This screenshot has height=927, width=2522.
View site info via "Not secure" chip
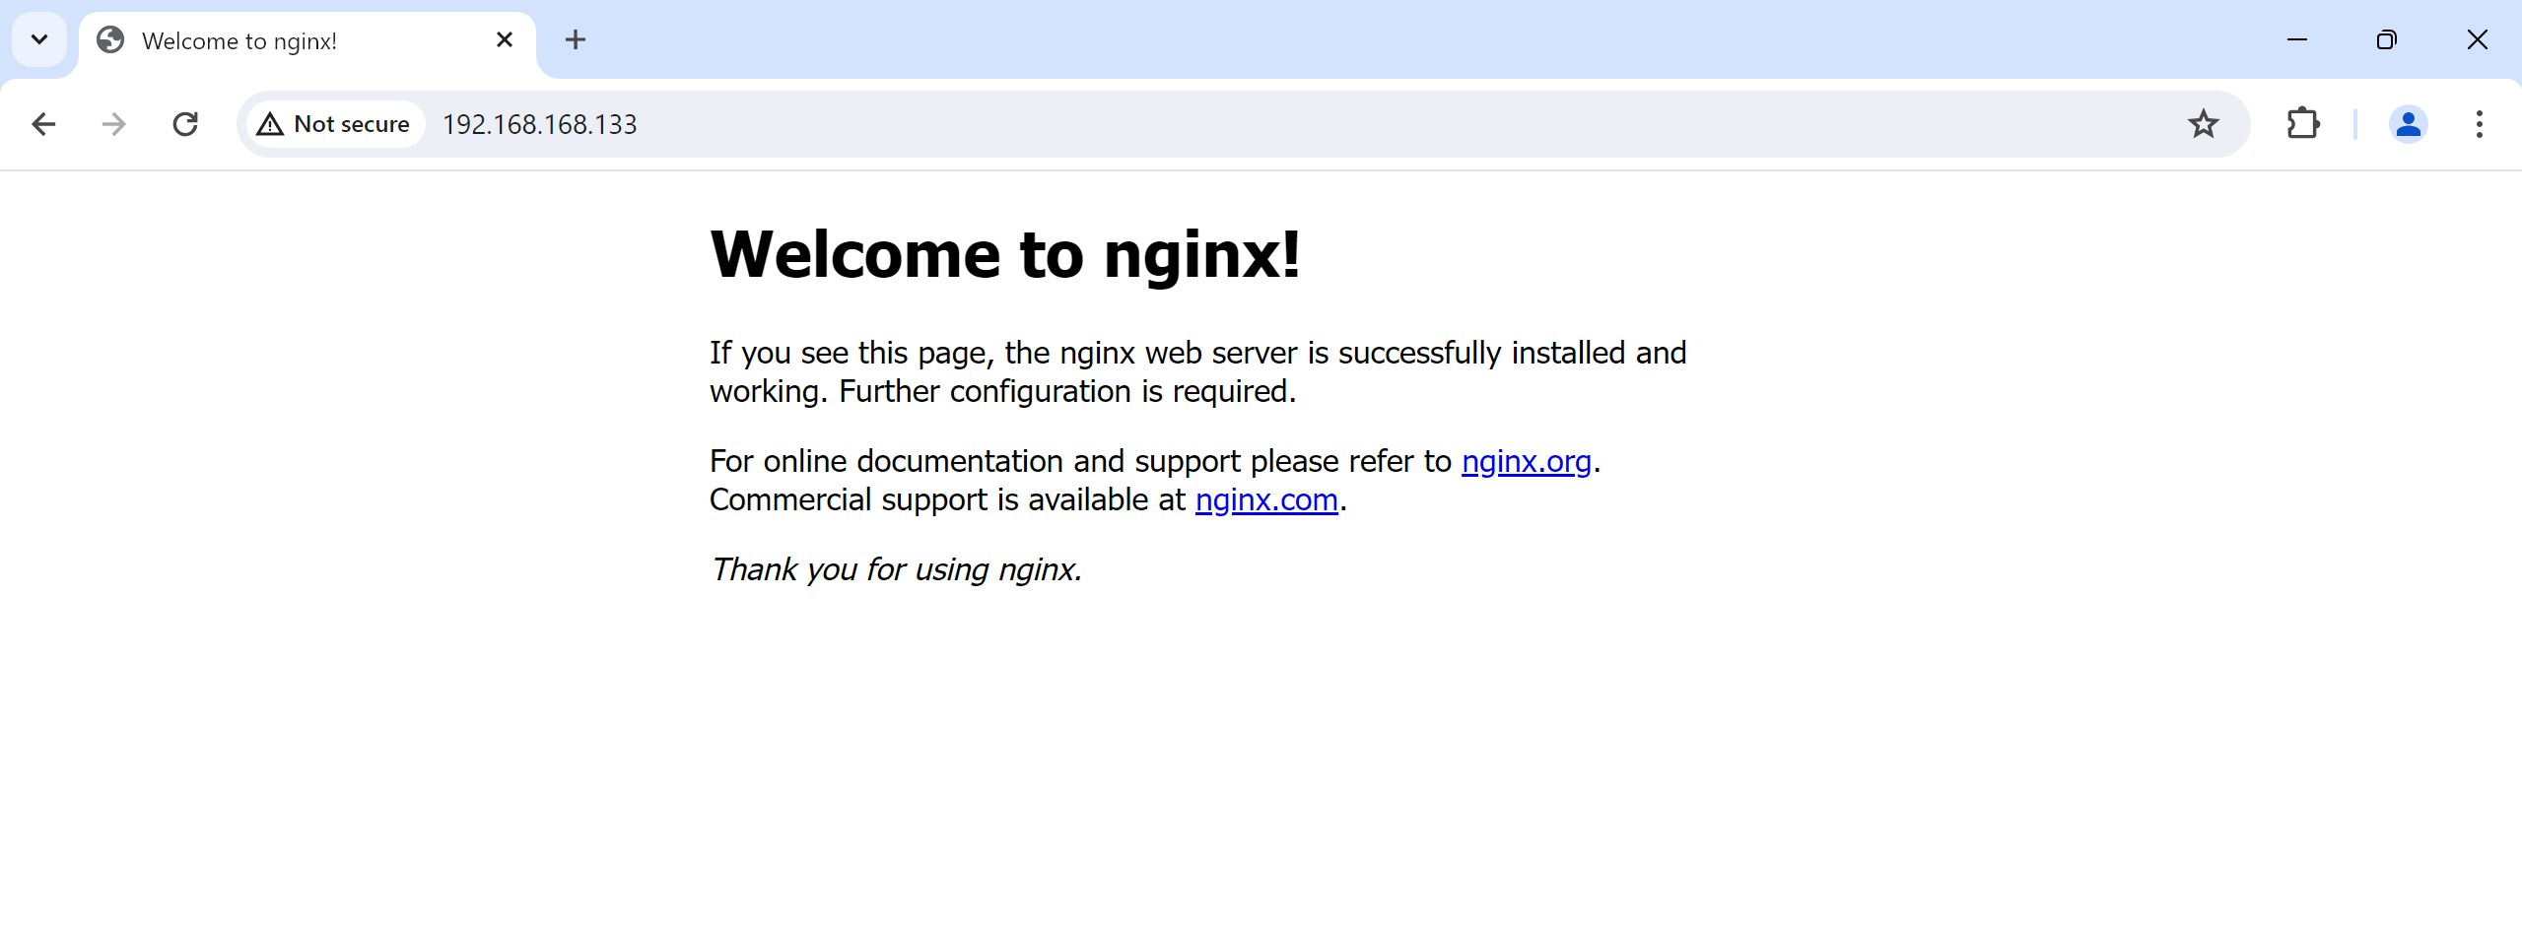[335, 124]
